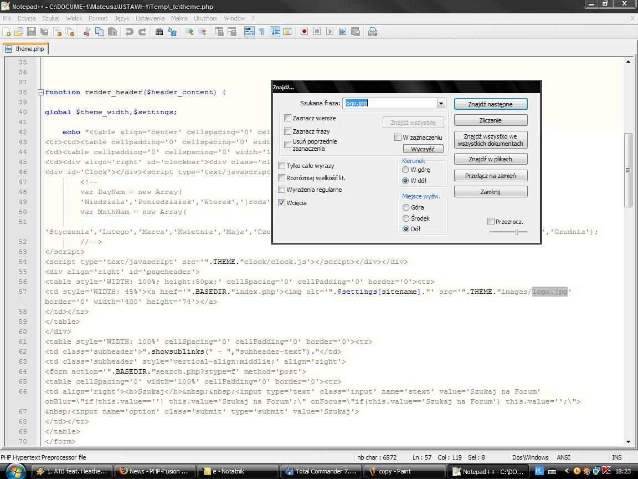Image resolution: width=638 pixels, height=479 pixels.
Task: Enable the Zaznacz wiersze checkbox
Action: (287, 118)
